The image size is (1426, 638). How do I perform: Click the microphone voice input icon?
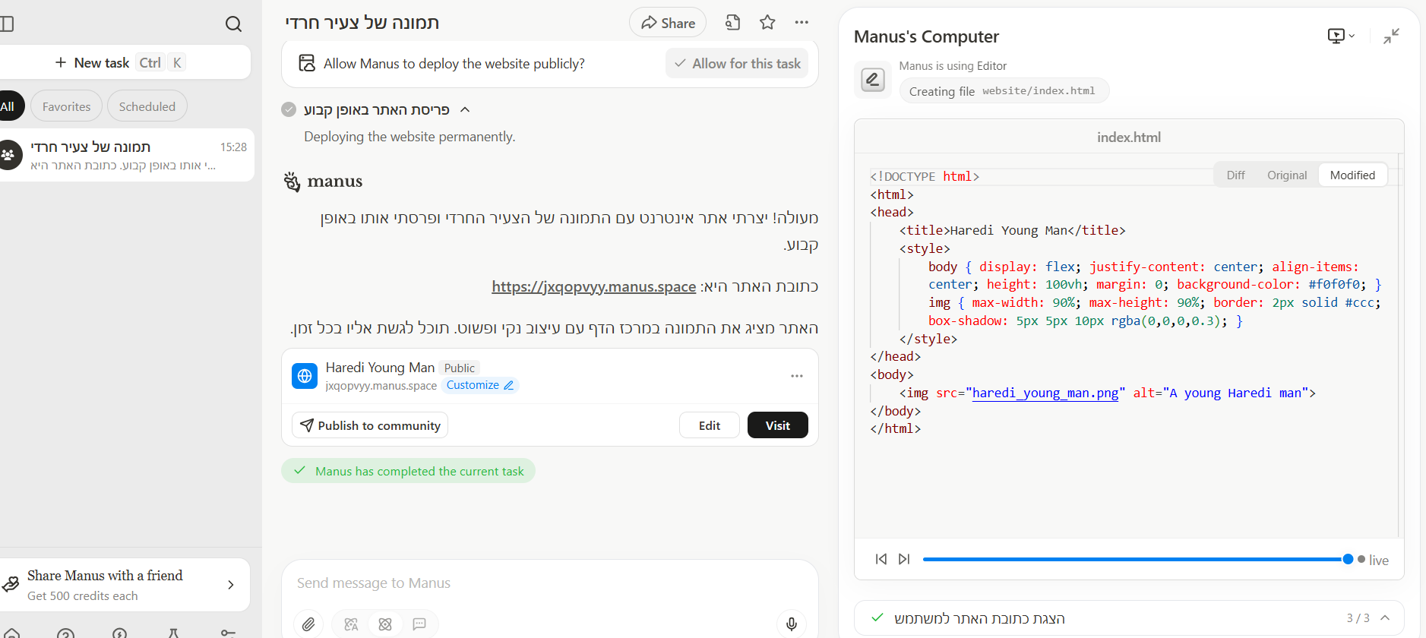[791, 624]
